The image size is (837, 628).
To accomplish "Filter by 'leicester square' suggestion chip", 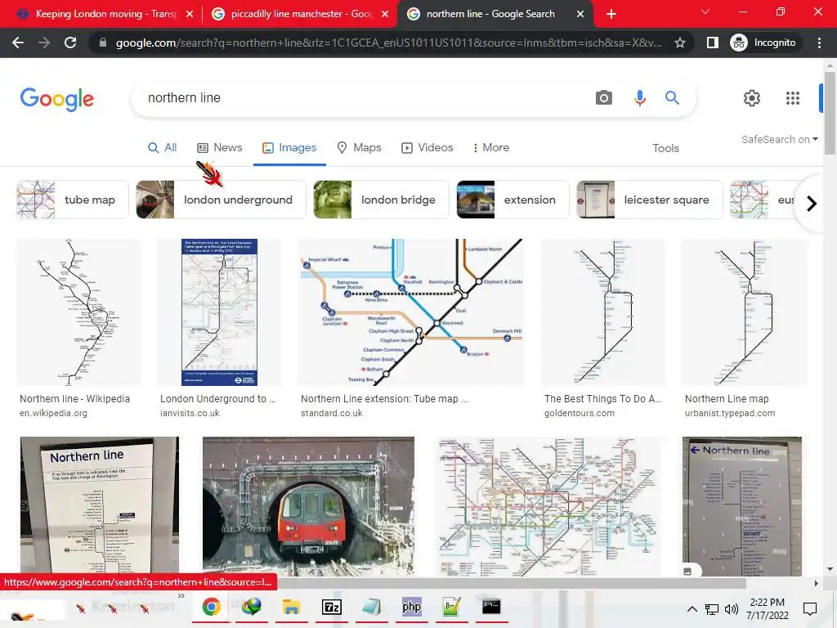I will (650, 200).
